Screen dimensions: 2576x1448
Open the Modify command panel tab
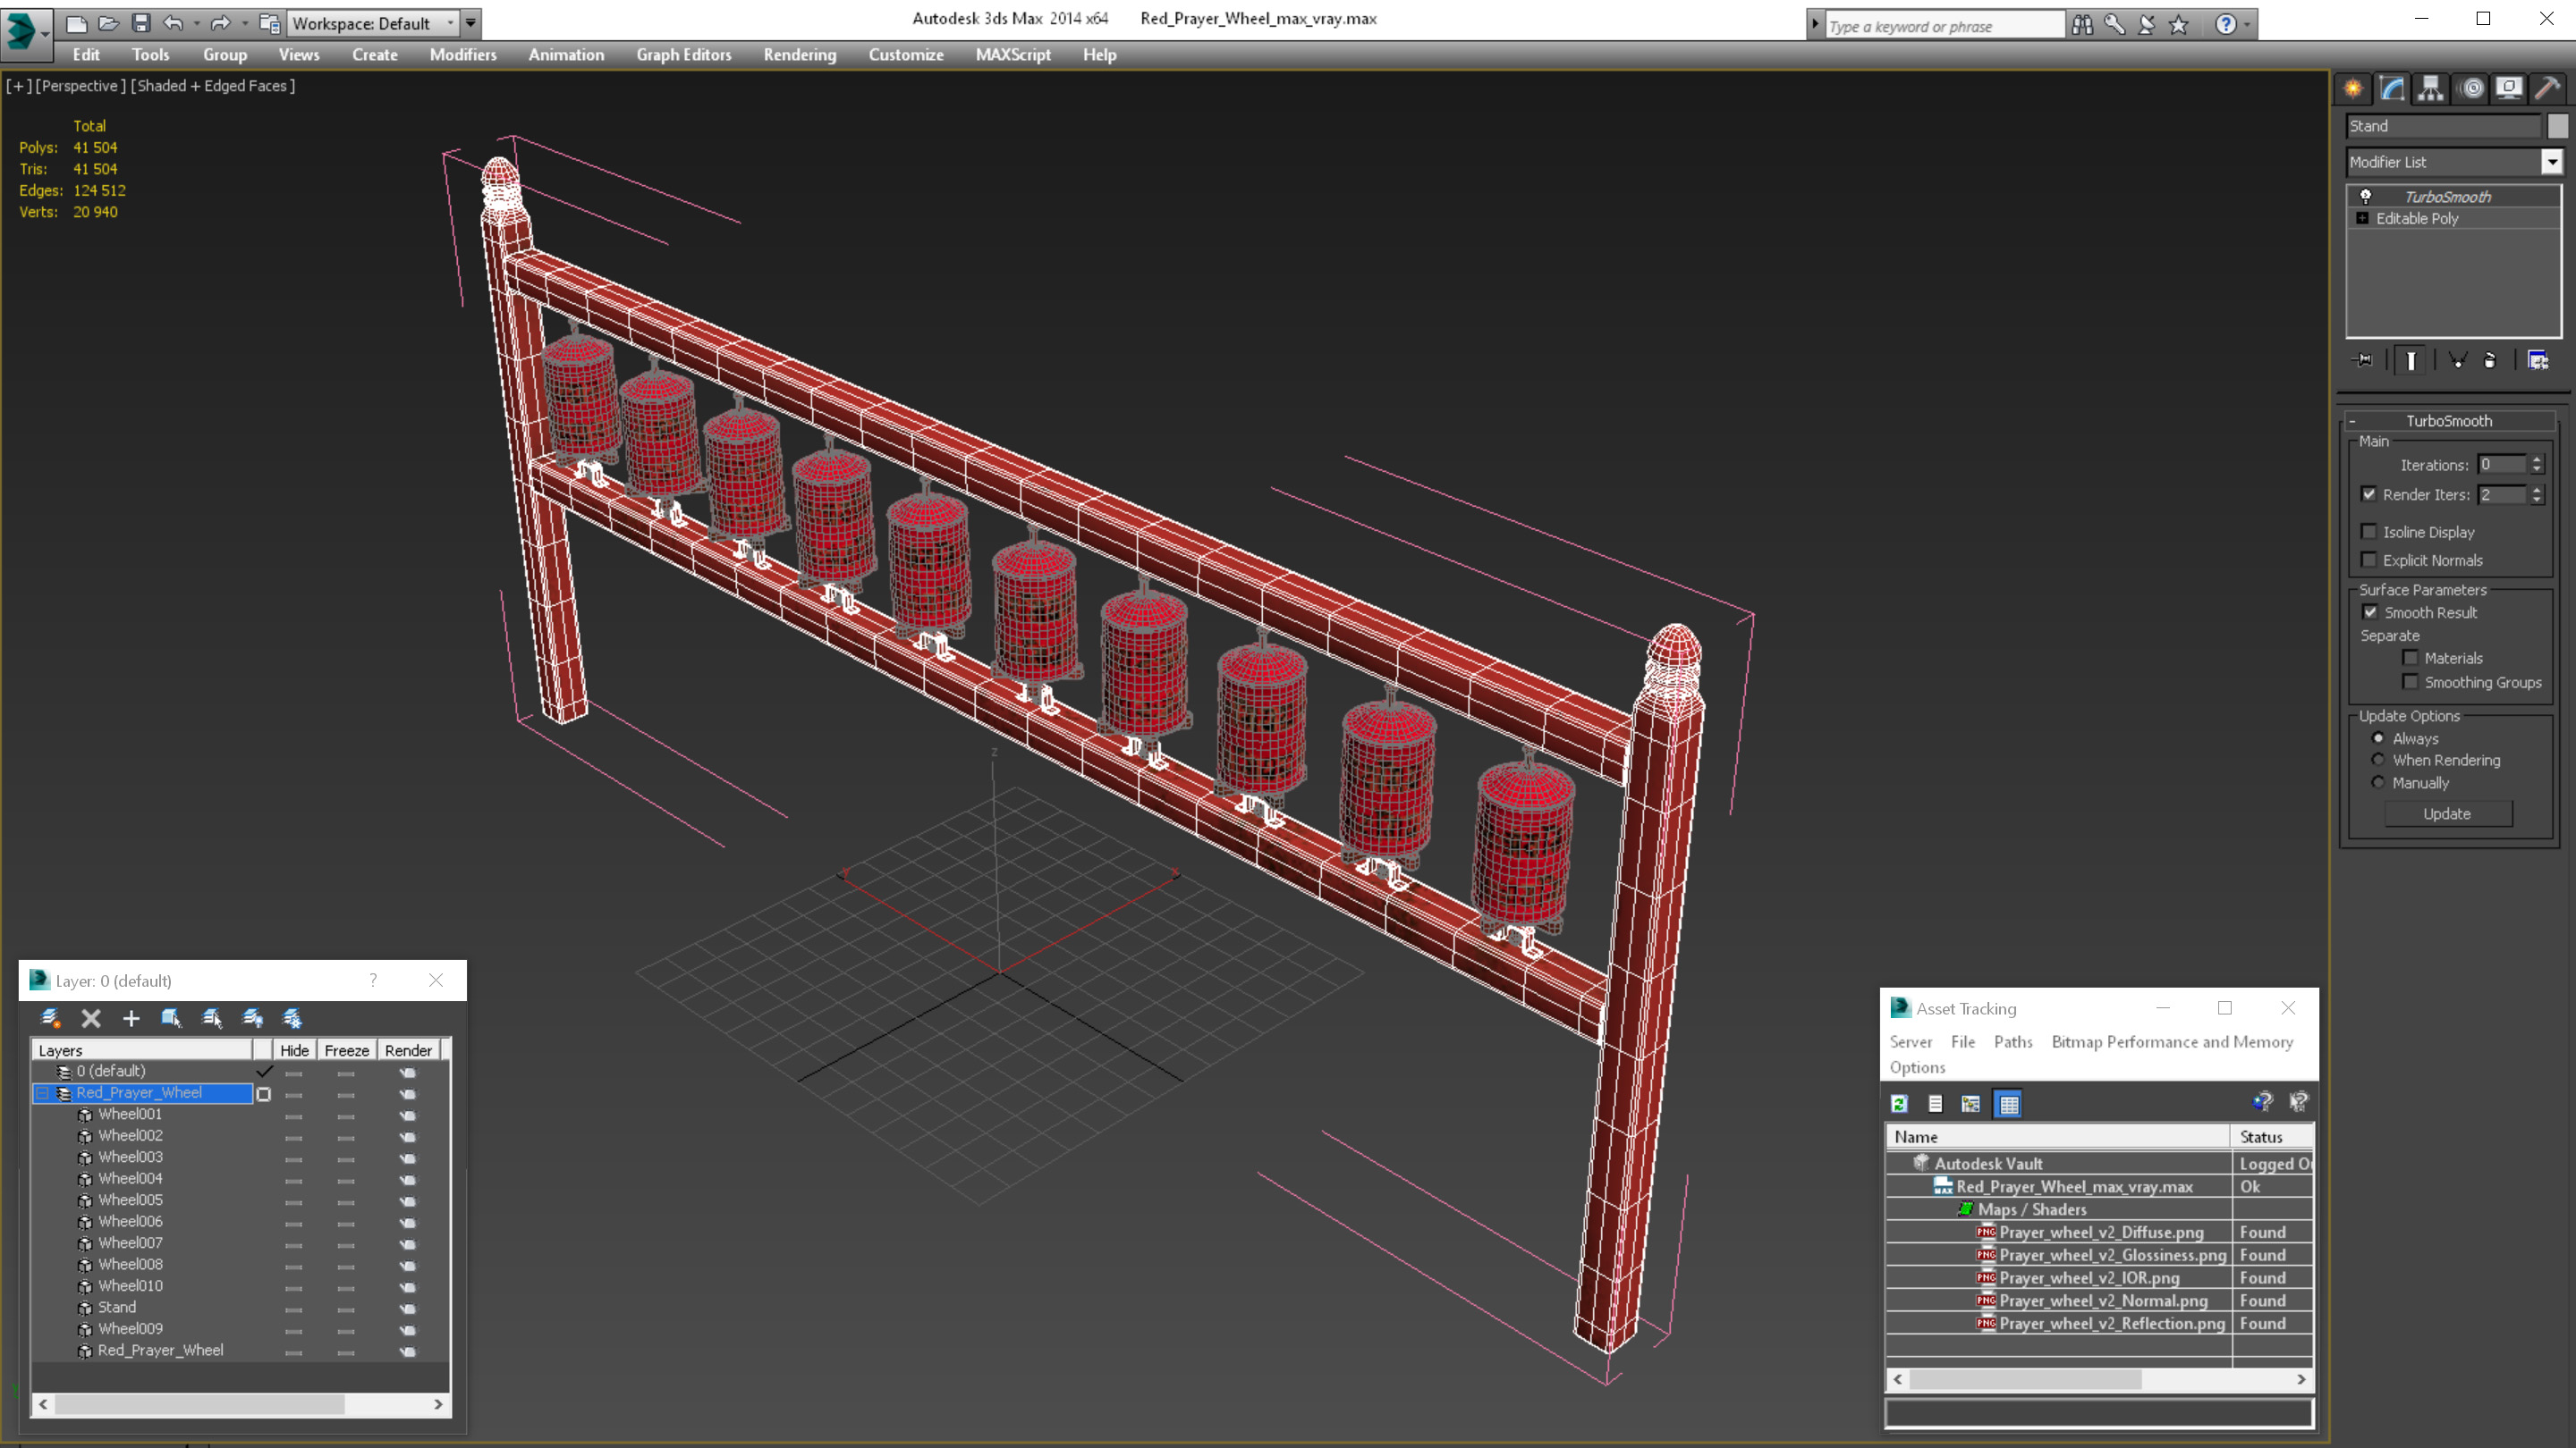[x=2392, y=88]
